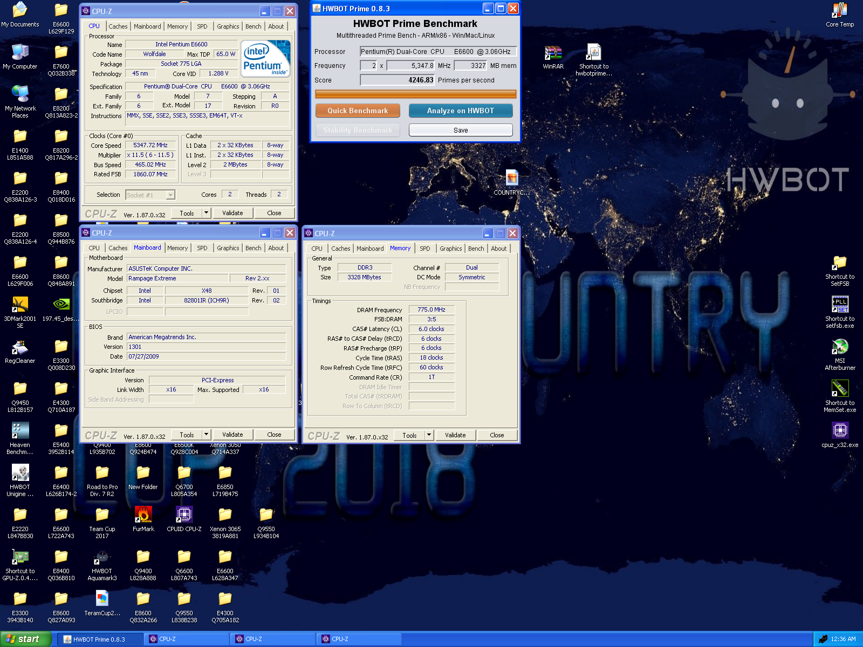Image resolution: width=863 pixels, height=647 pixels.
Task: Open the Shortcut to hwbotprime icon
Action: (594, 53)
